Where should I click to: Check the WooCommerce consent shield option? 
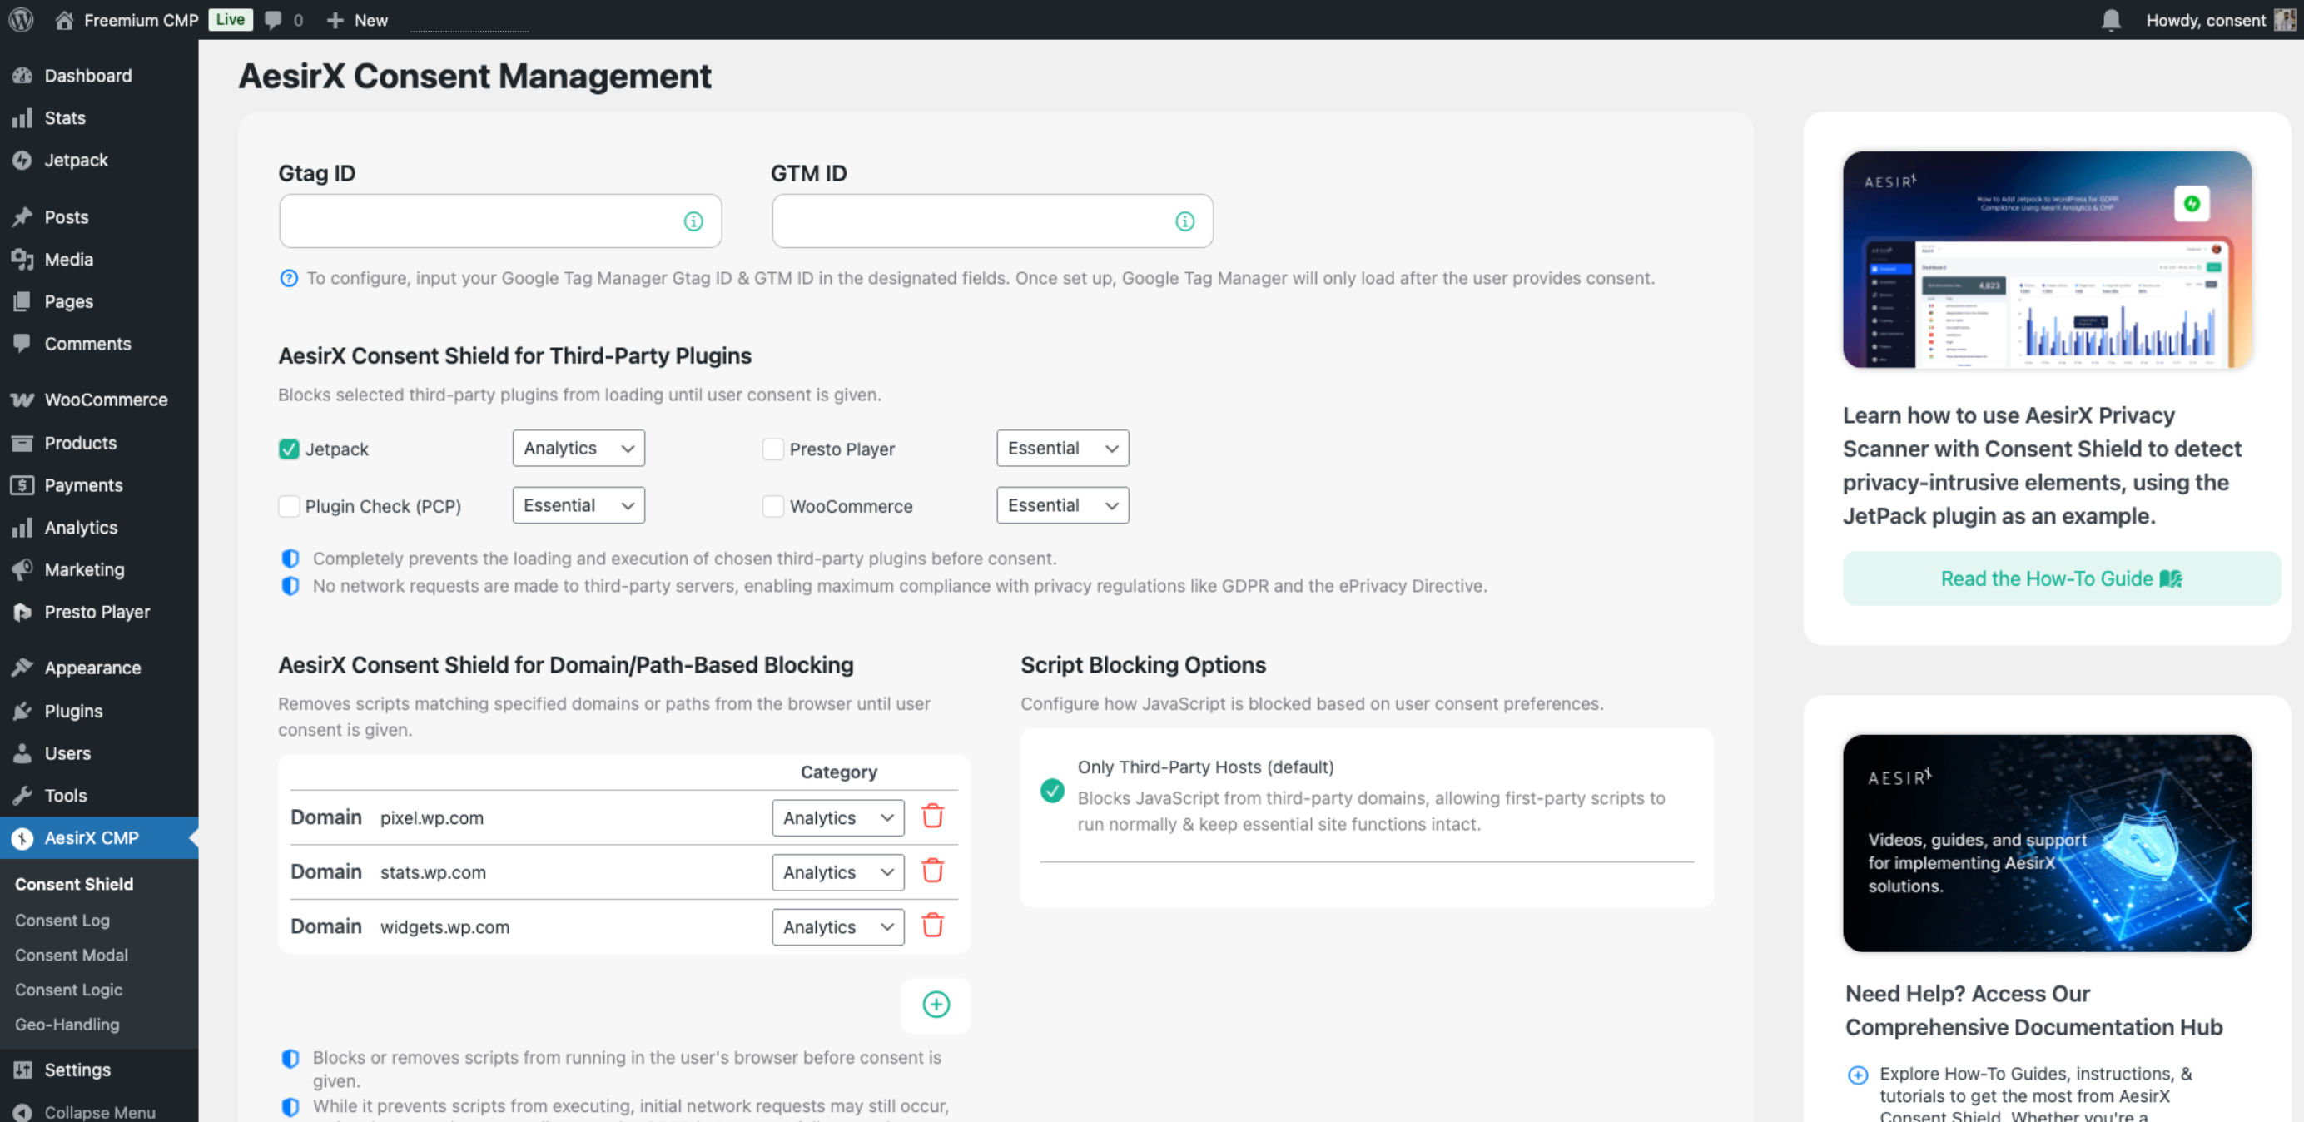click(x=772, y=505)
